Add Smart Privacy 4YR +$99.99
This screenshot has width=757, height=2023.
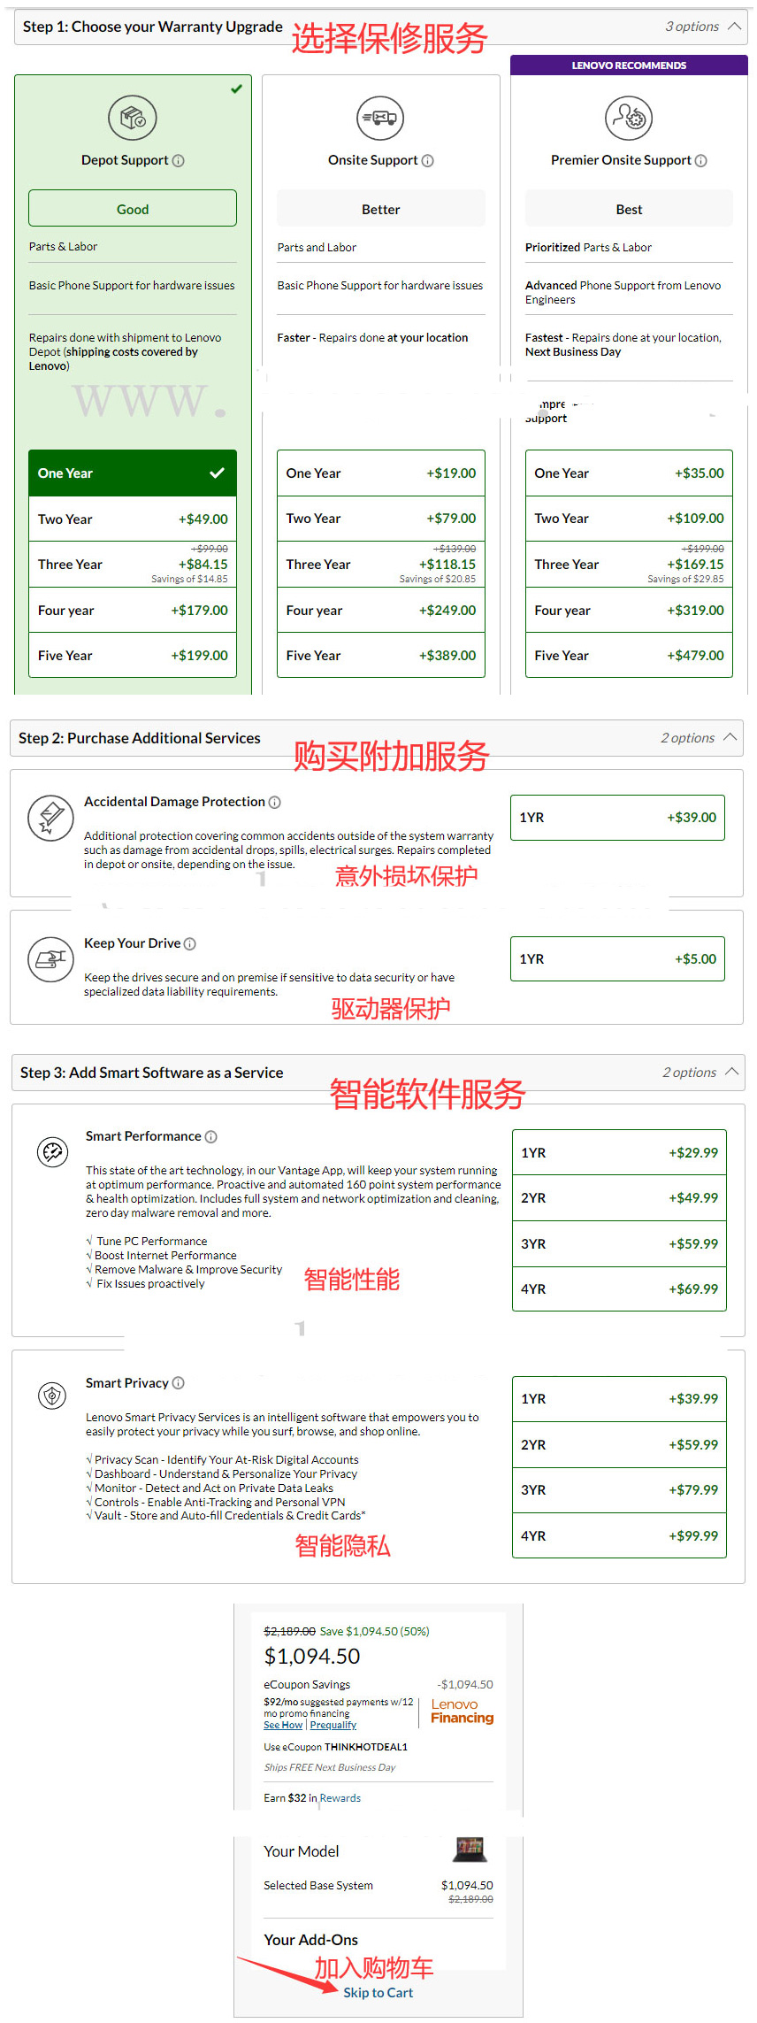[x=619, y=1535]
